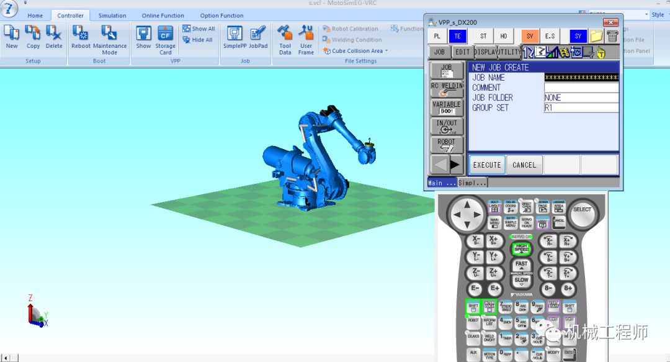Click the Welding Condition option
This screenshot has height=362, width=670.
pos(352,40)
